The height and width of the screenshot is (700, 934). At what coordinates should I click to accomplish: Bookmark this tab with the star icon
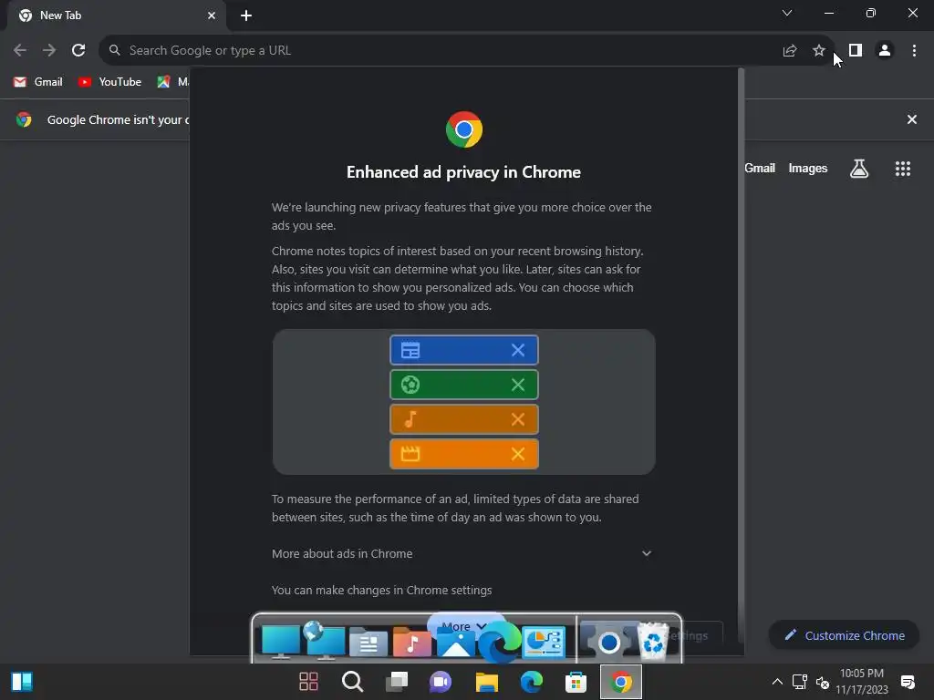[818, 51]
